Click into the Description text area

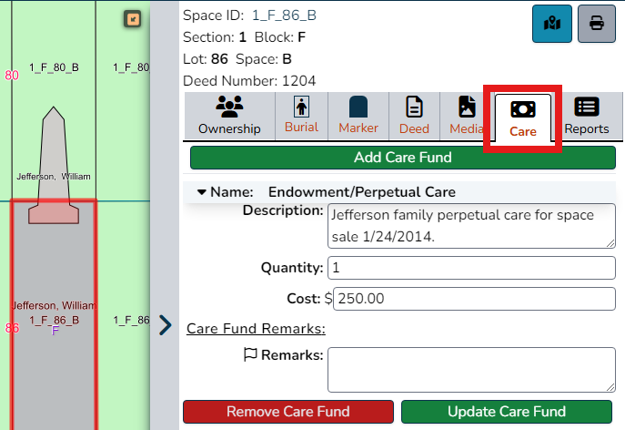471,226
